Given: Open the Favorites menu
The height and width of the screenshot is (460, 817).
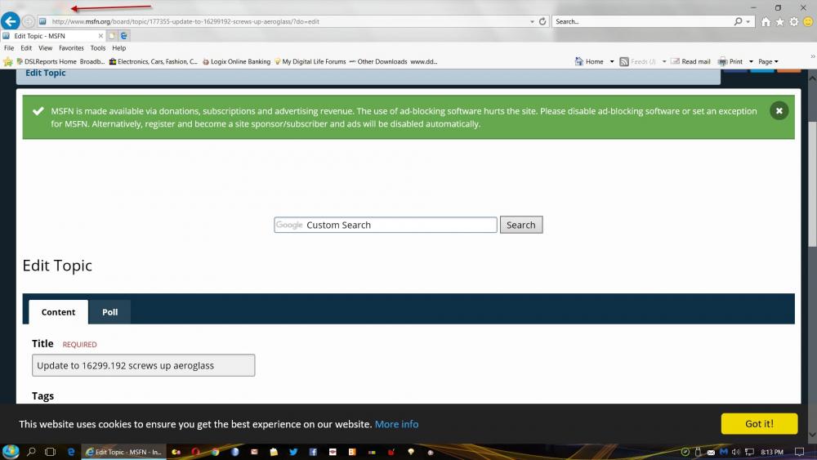Looking at the screenshot, I should pos(71,48).
